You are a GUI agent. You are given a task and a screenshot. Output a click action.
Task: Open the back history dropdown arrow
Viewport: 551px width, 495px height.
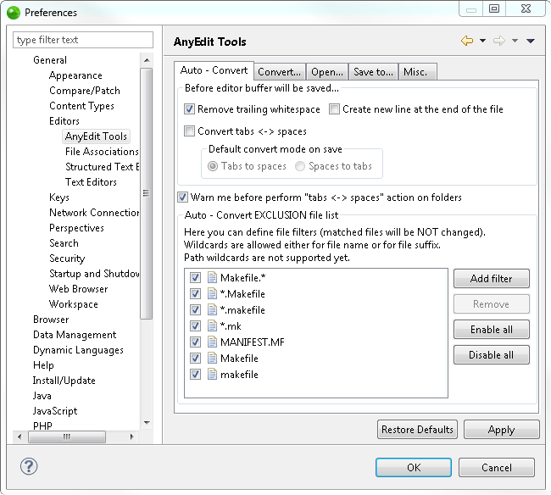483,41
